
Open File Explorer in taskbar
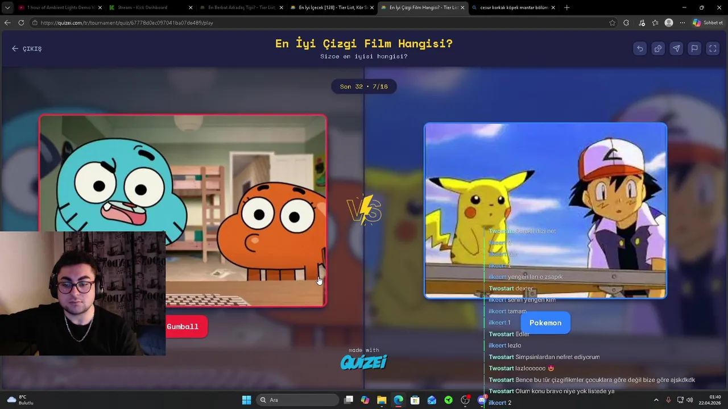pos(382,400)
